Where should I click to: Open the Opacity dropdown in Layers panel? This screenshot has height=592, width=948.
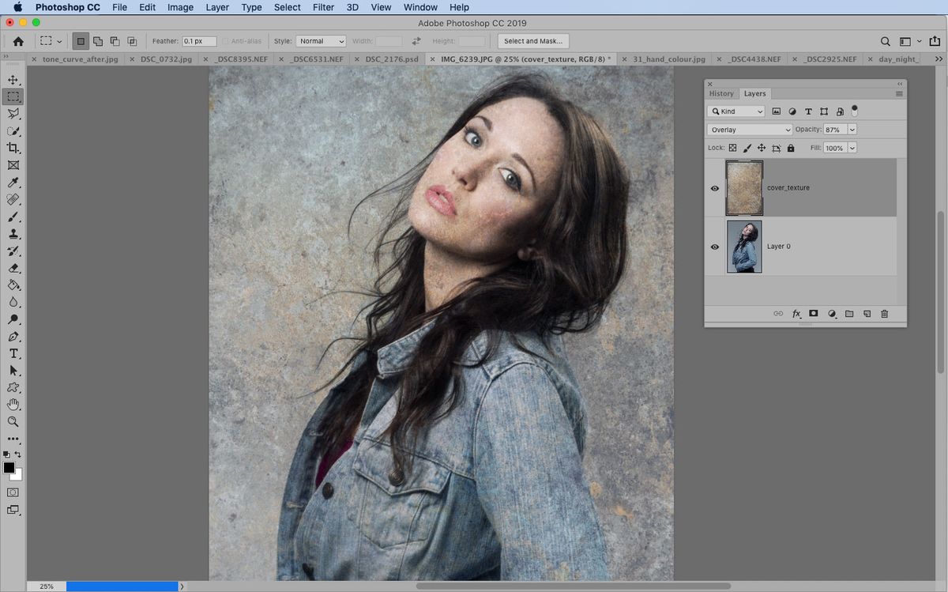coord(852,129)
